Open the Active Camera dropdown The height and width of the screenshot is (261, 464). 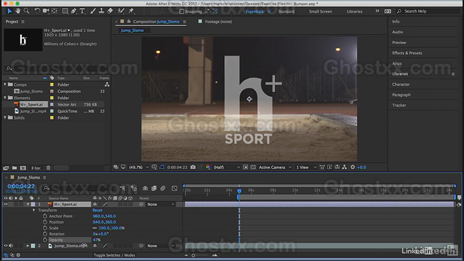coord(275,167)
